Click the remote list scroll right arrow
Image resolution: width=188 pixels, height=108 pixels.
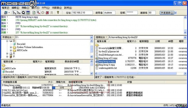coord(185,74)
